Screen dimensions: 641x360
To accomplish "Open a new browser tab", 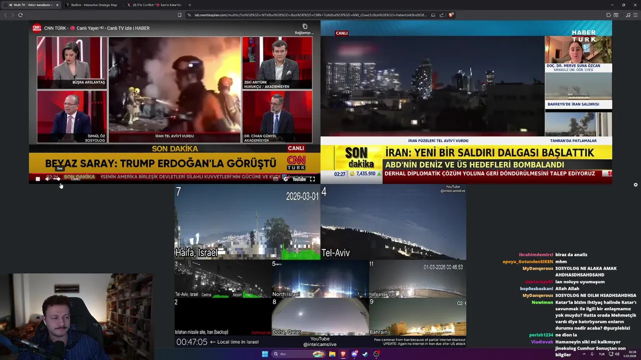I will (x=189, y=5).
